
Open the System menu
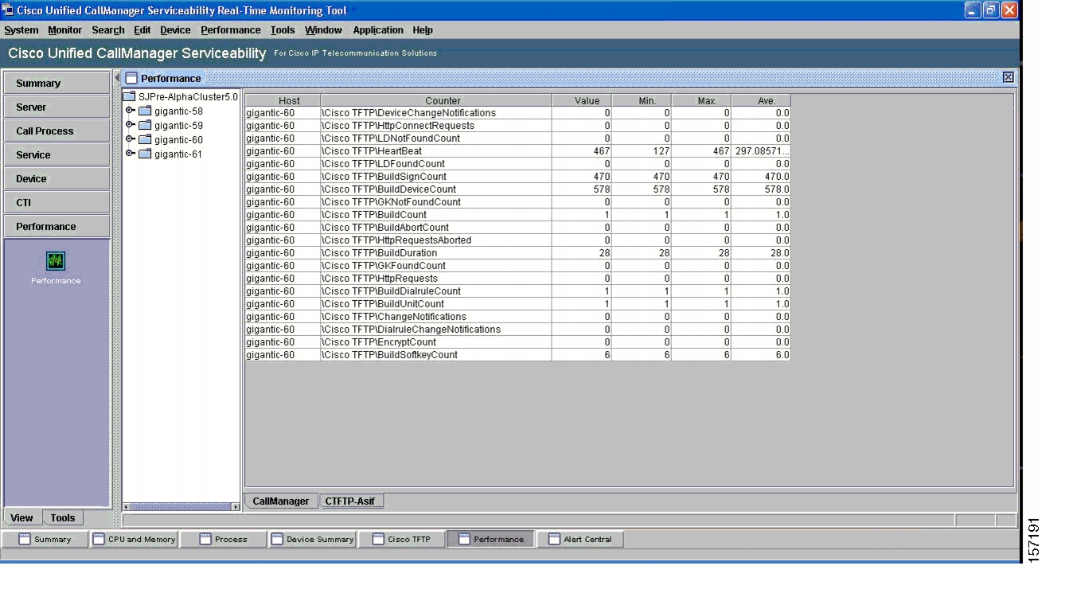21,30
